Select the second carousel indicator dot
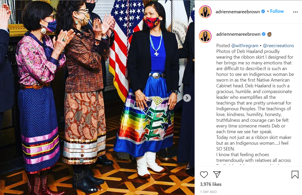 [95, 190]
